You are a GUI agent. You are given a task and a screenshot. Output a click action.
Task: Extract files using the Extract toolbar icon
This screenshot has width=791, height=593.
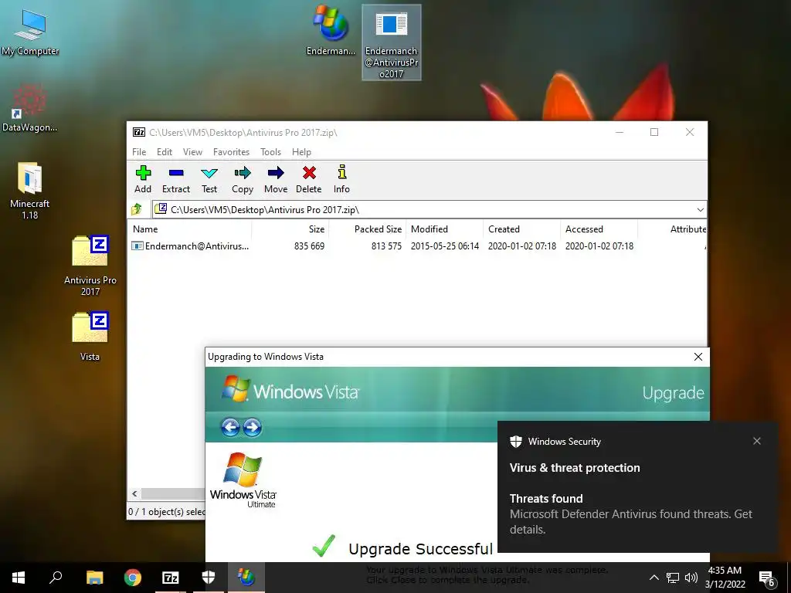(175, 179)
